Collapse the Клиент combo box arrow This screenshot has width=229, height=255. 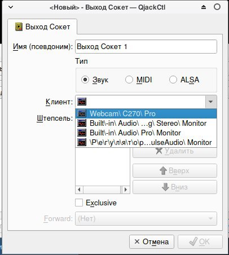[x=211, y=102]
